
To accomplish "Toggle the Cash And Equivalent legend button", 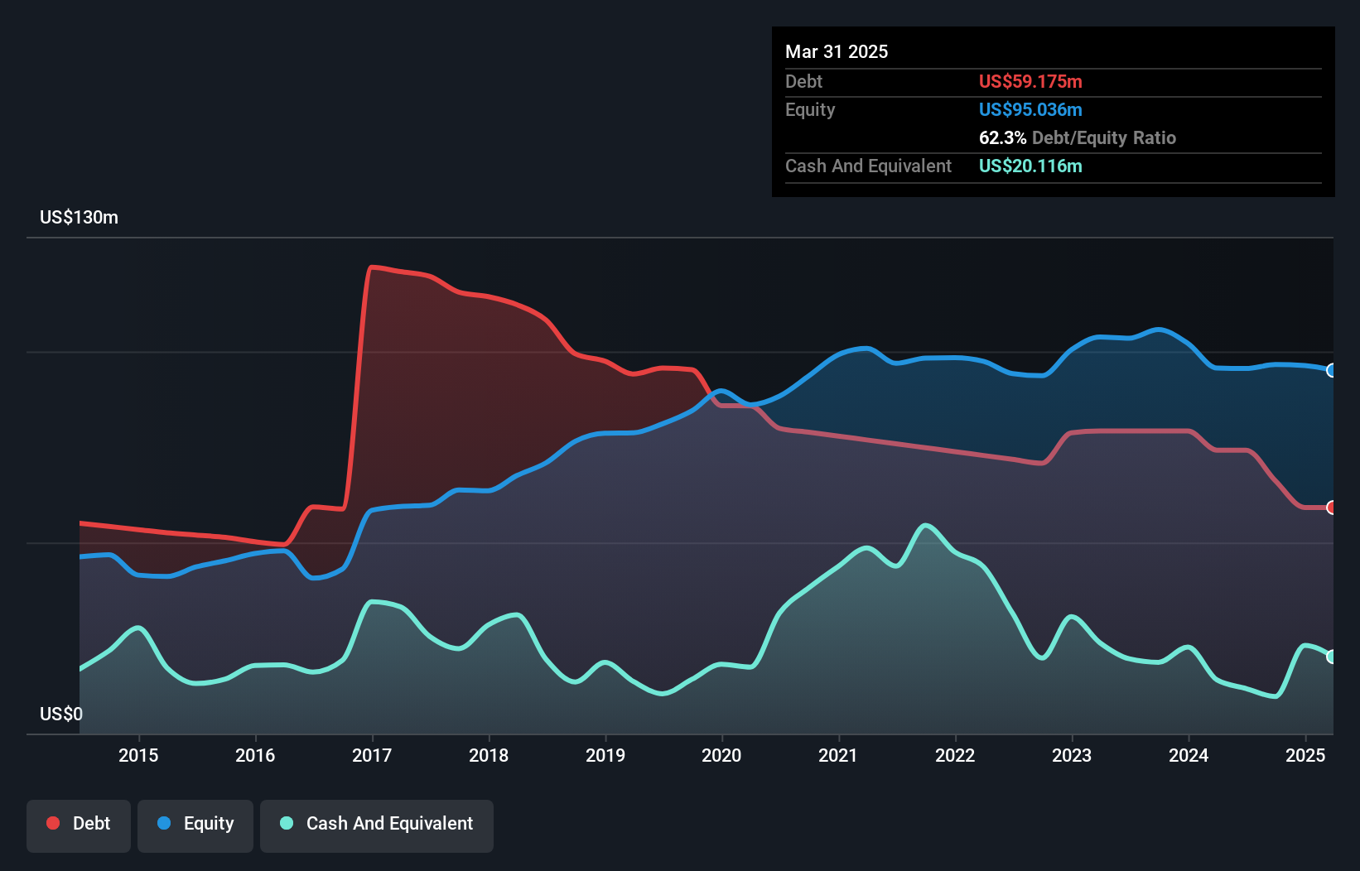I will (x=377, y=825).
